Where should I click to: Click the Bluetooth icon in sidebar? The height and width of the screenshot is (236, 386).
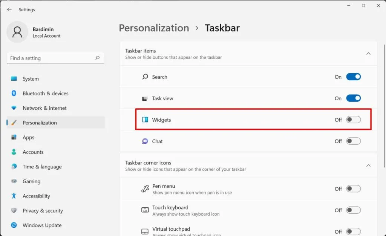[x=14, y=93]
